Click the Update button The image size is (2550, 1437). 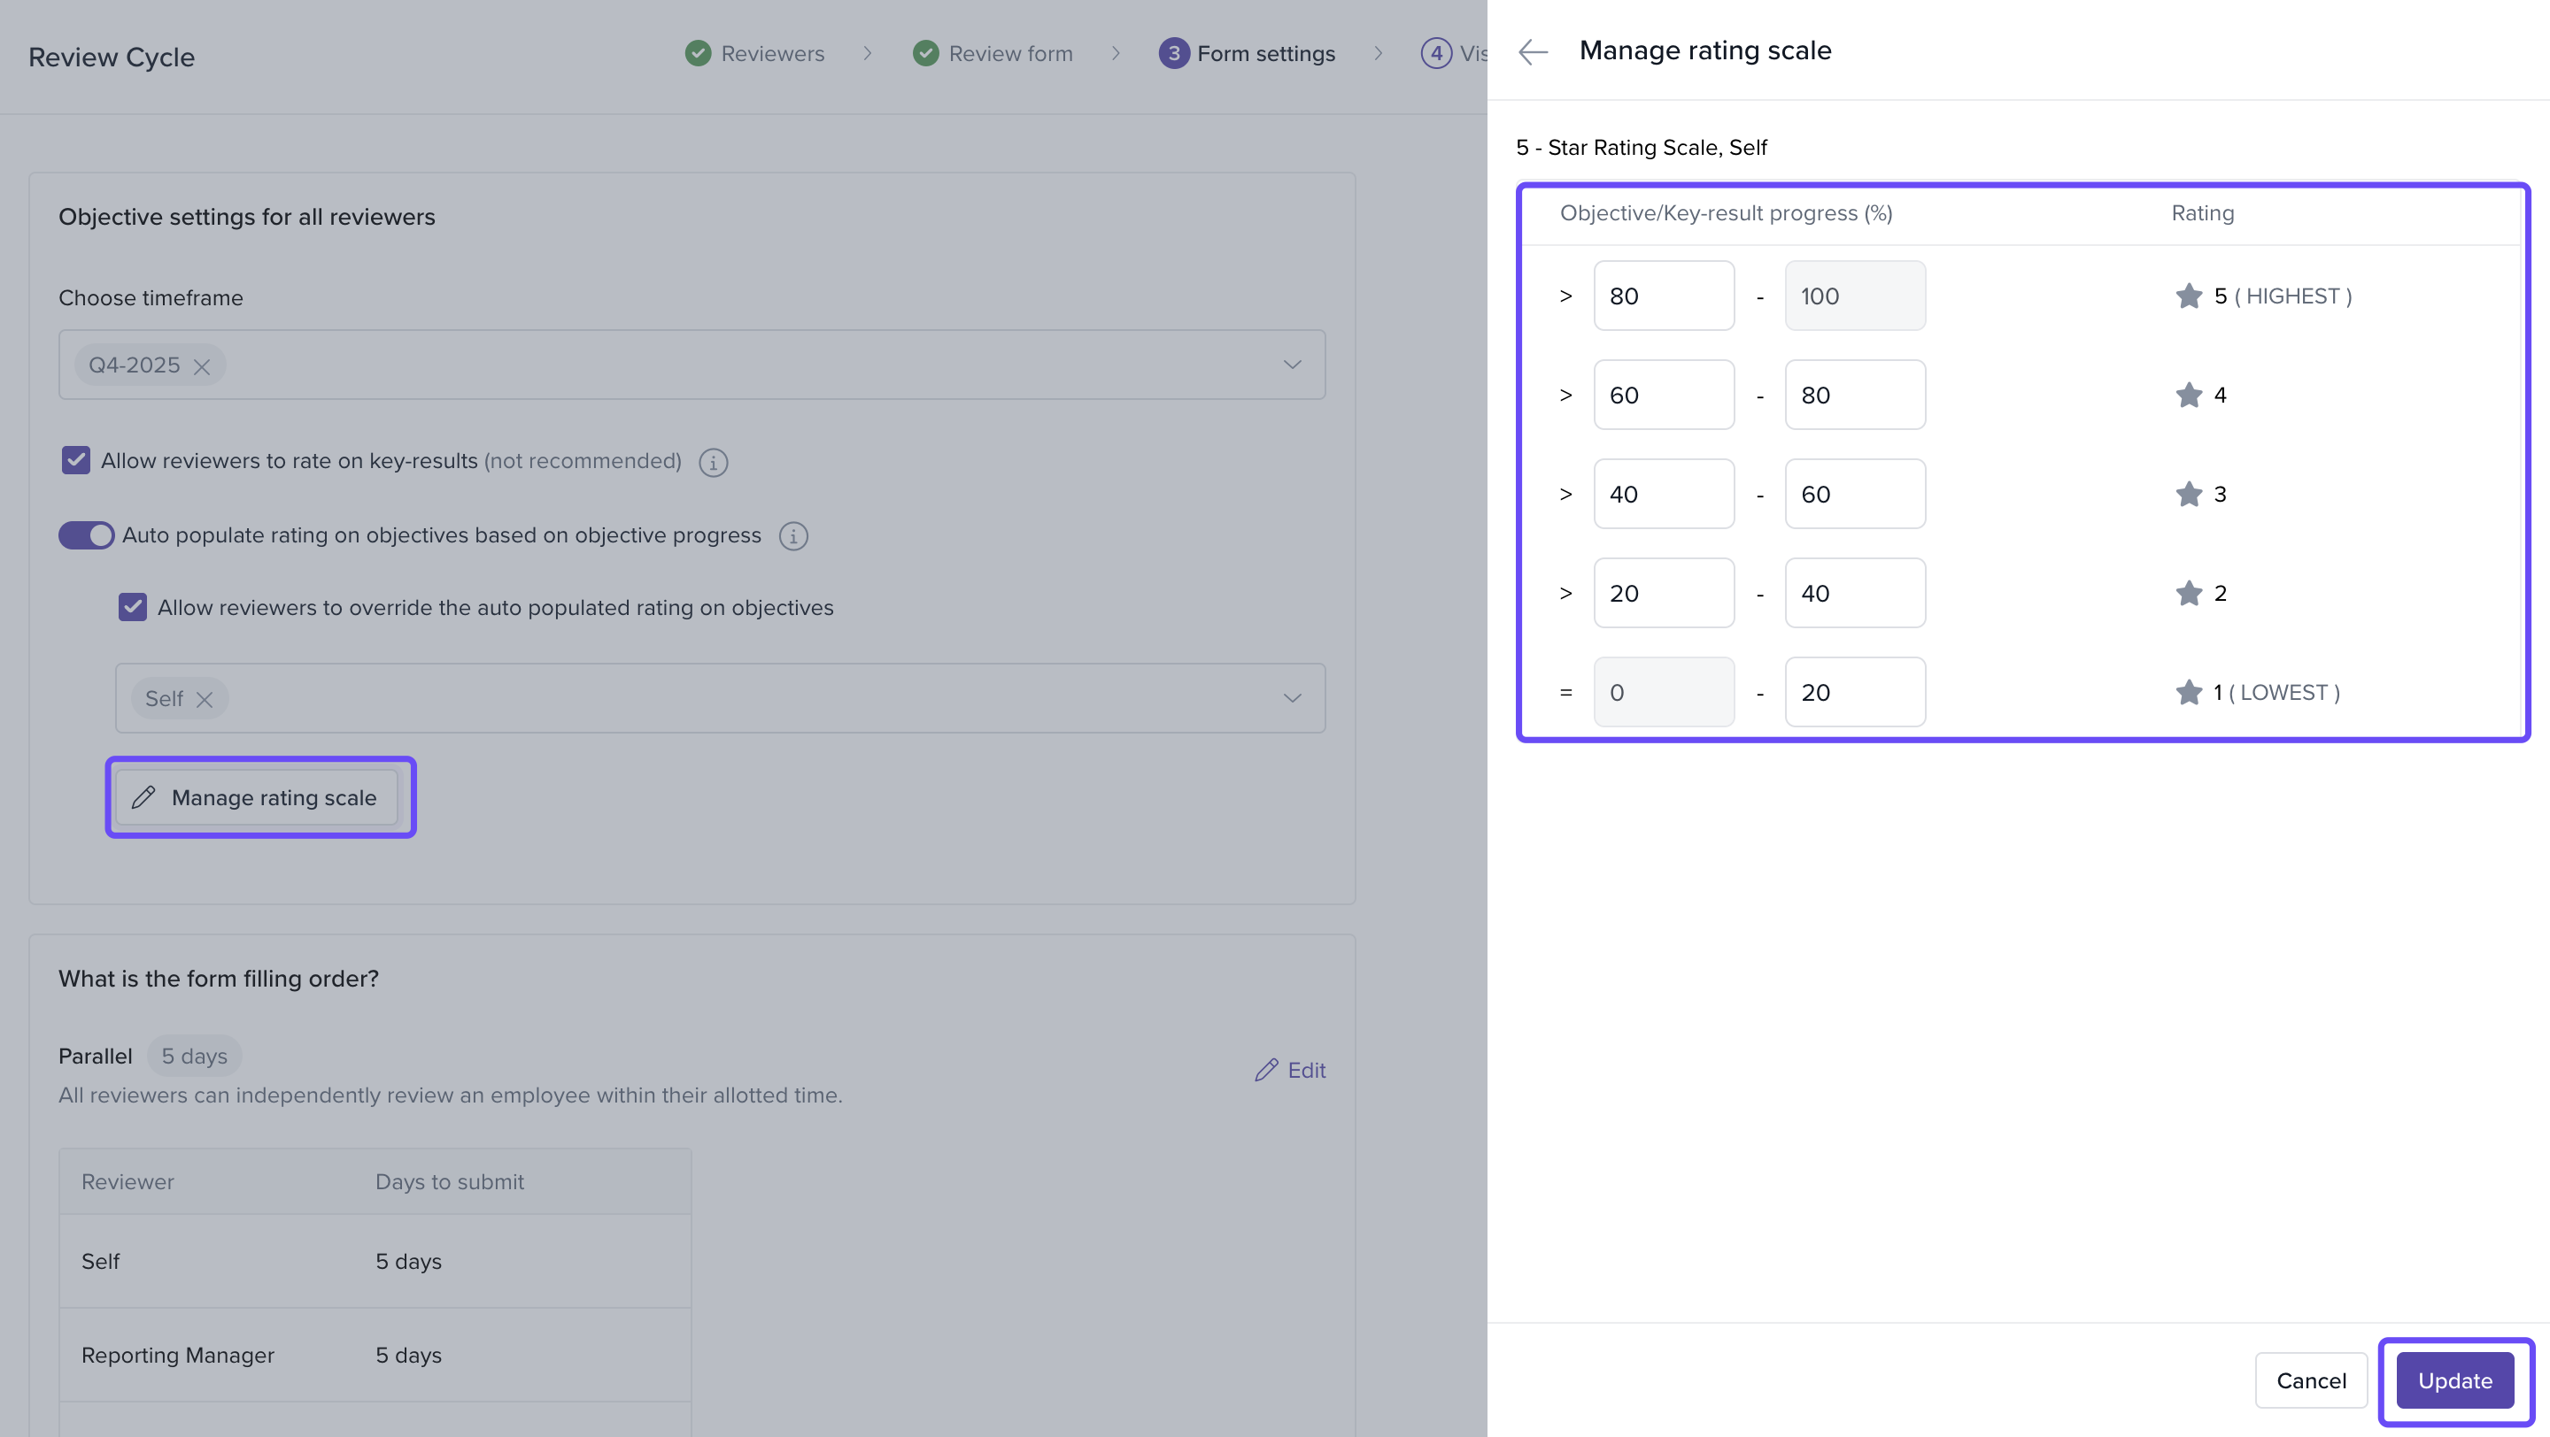[2454, 1380]
